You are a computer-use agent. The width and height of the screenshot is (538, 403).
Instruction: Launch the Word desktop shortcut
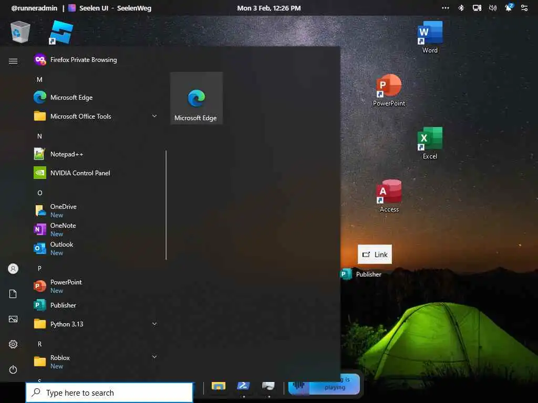pos(430,37)
